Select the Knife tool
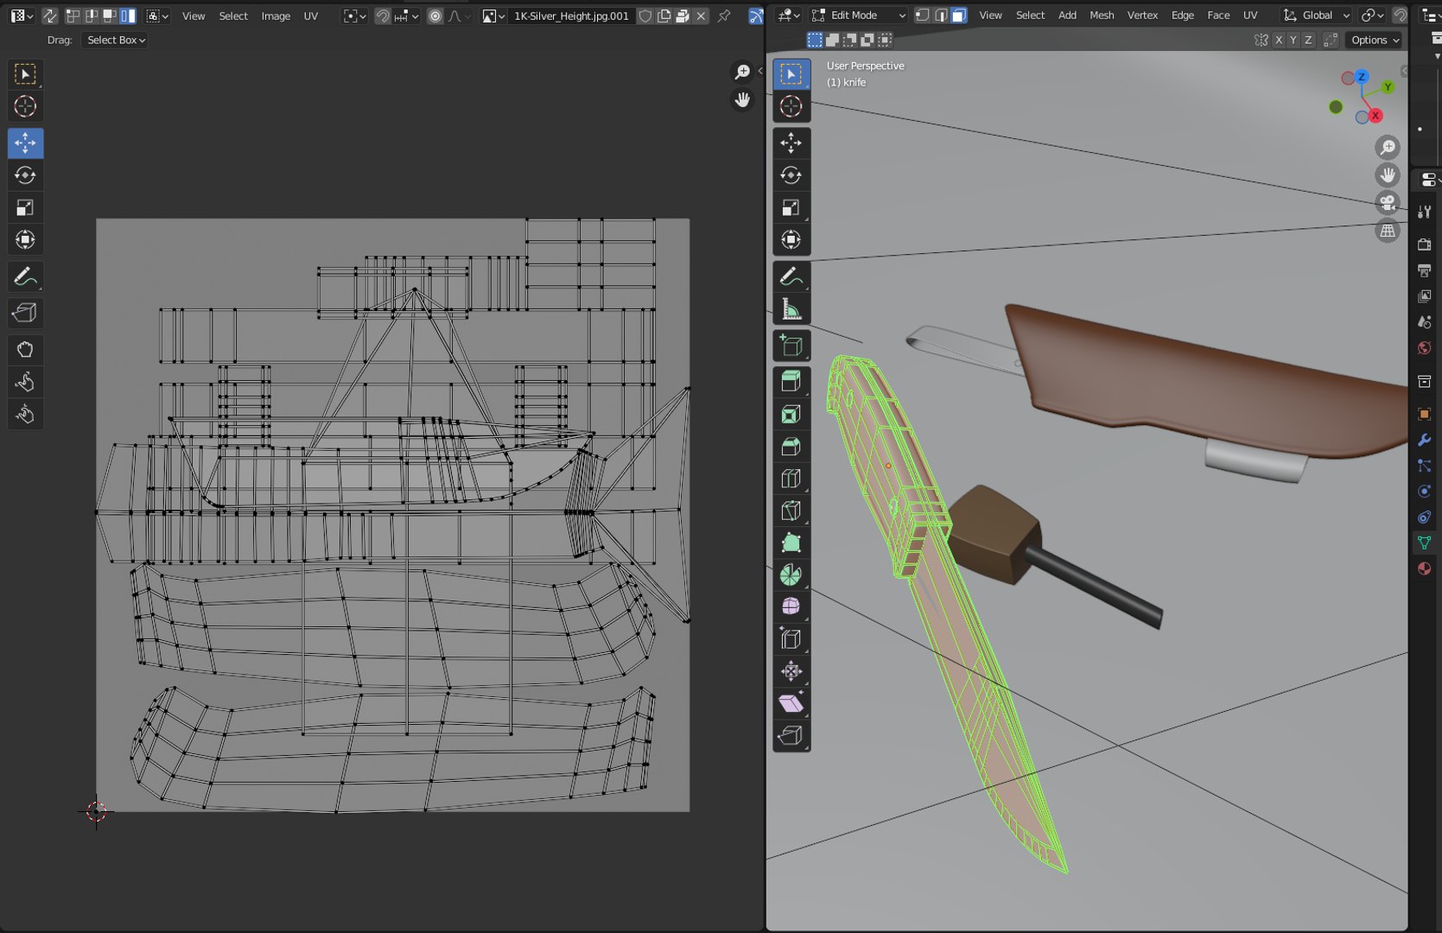Screen dimensions: 1442x933 (791, 511)
